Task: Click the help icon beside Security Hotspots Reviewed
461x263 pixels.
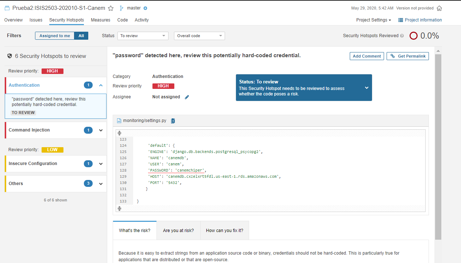Action: point(402,36)
